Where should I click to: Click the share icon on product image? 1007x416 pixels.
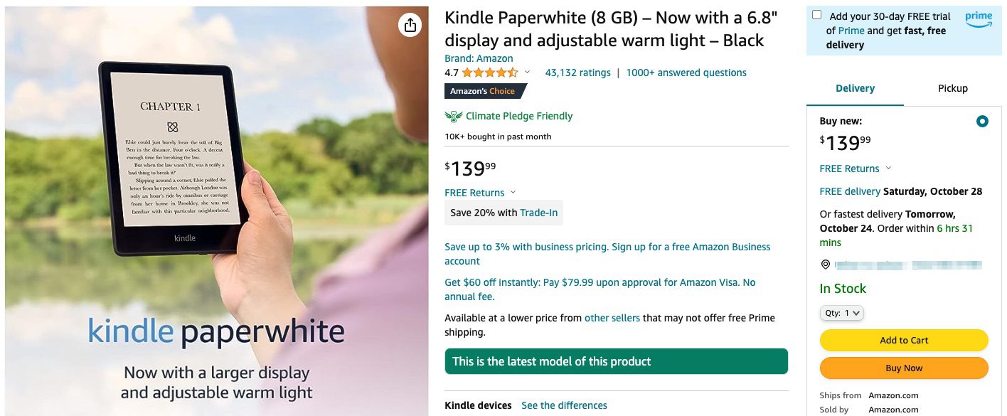pyautogui.click(x=410, y=23)
